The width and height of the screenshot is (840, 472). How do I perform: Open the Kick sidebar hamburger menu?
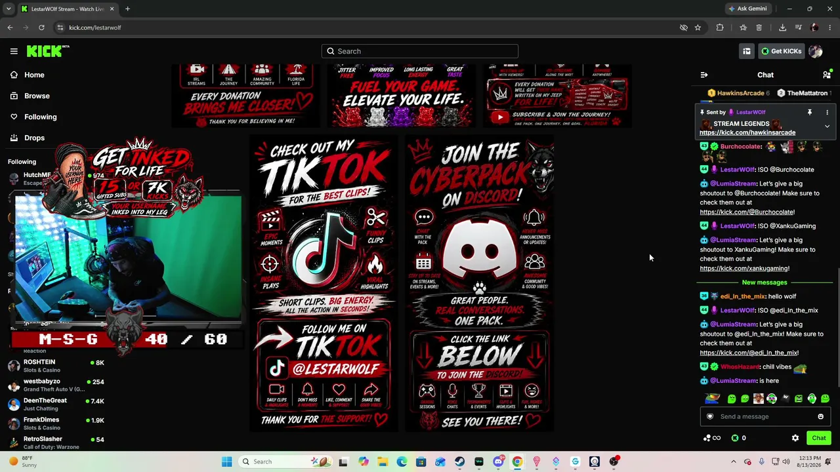coord(14,51)
